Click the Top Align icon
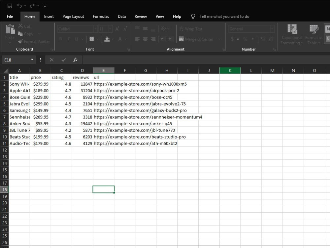This screenshot has height=248, width=330. pos(137,28)
